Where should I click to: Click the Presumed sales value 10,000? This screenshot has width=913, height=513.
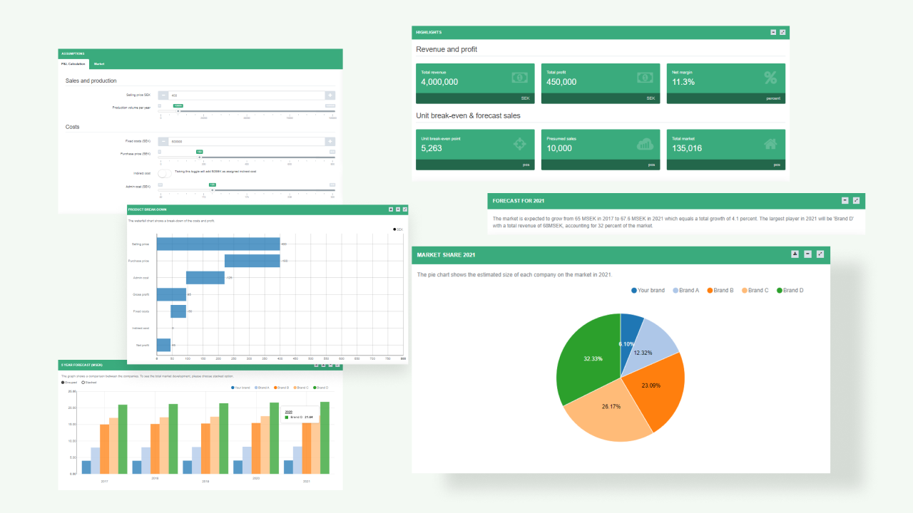[559, 148]
